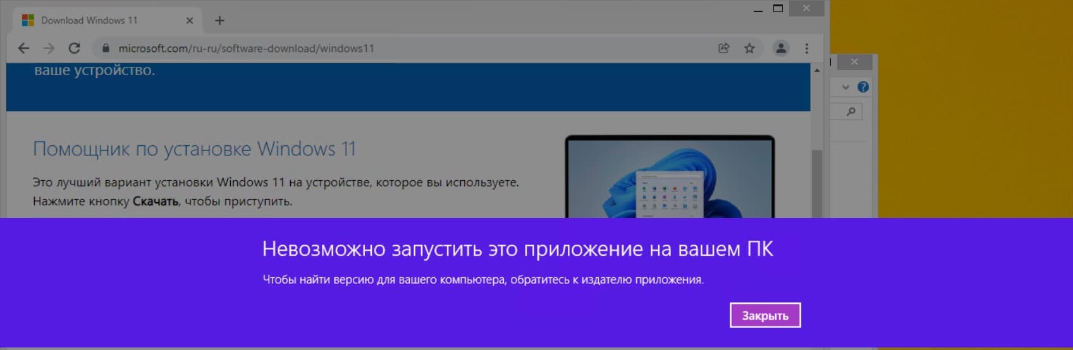Image resolution: width=1073 pixels, height=350 pixels.
Task: Click the page scrollbar up arrow
Action: [817, 70]
